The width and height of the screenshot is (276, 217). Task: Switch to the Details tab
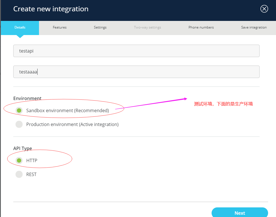coord(20,27)
